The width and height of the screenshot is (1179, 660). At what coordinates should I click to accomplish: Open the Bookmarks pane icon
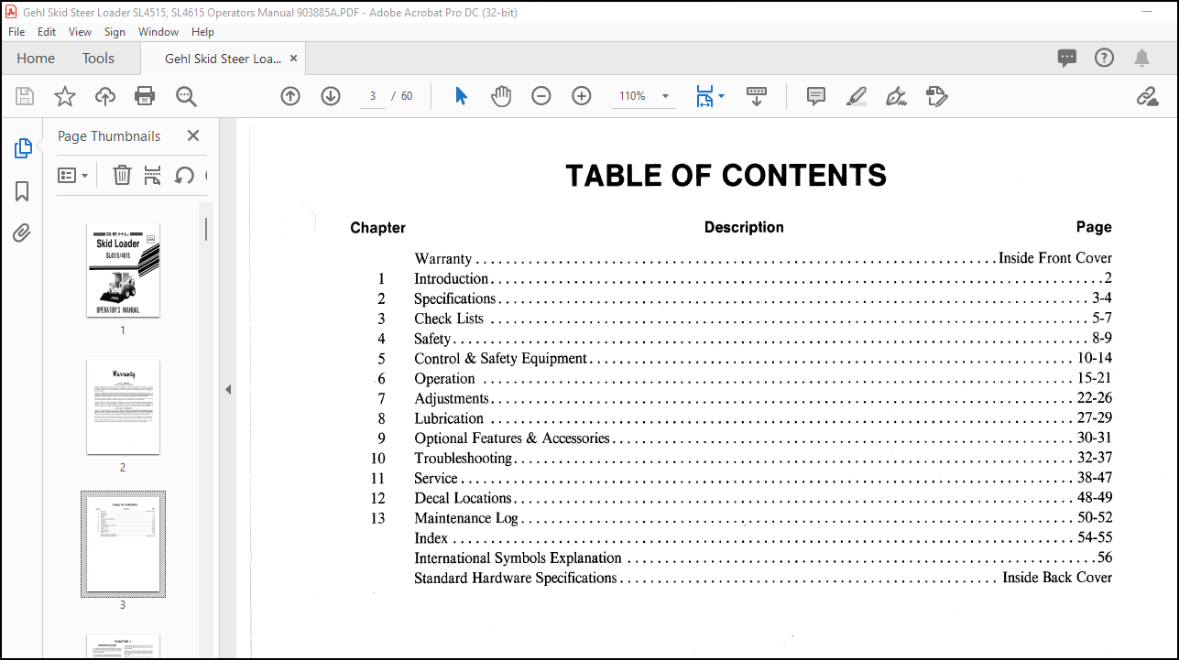coord(22,191)
